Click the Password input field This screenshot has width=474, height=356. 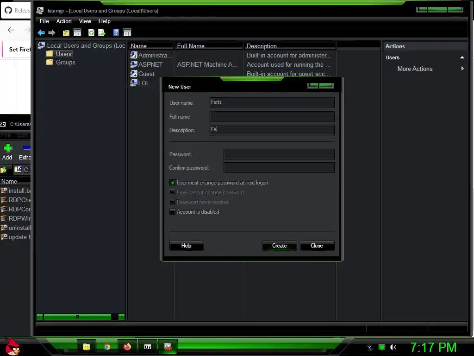(x=279, y=154)
